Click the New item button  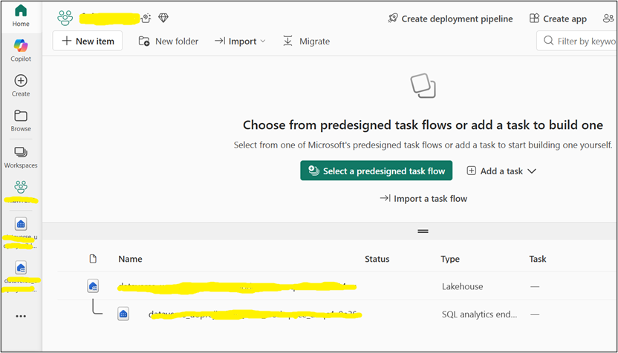(x=88, y=42)
